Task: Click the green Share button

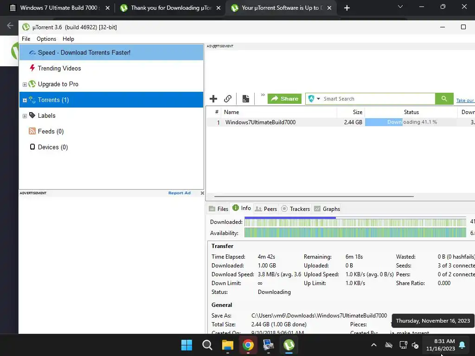Action: [x=284, y=99]
